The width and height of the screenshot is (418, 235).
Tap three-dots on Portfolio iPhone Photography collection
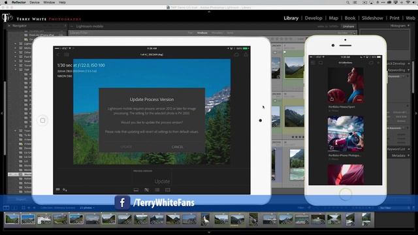(359, 148)
